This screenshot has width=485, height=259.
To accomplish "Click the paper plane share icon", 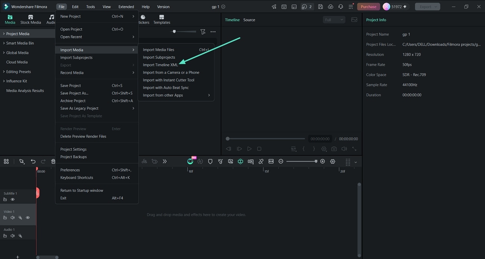I will 274,7.
